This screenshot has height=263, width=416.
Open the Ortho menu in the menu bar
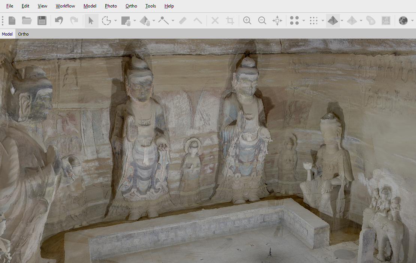(x=131, y=6)
